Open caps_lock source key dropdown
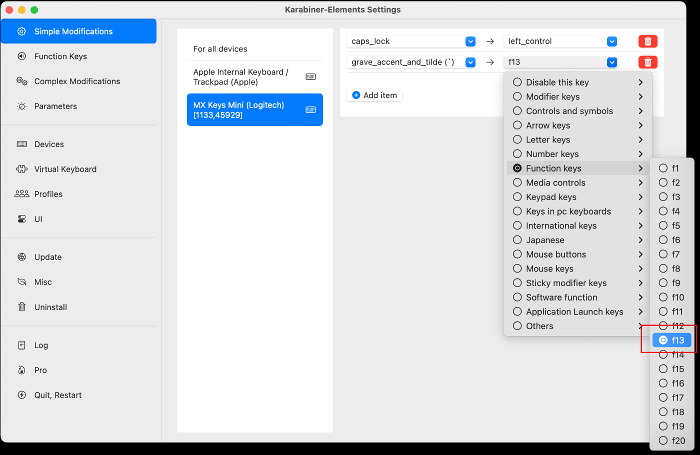The width and height of the screenshot is (700, 455). pyautogui.click(x=470, y=41)
